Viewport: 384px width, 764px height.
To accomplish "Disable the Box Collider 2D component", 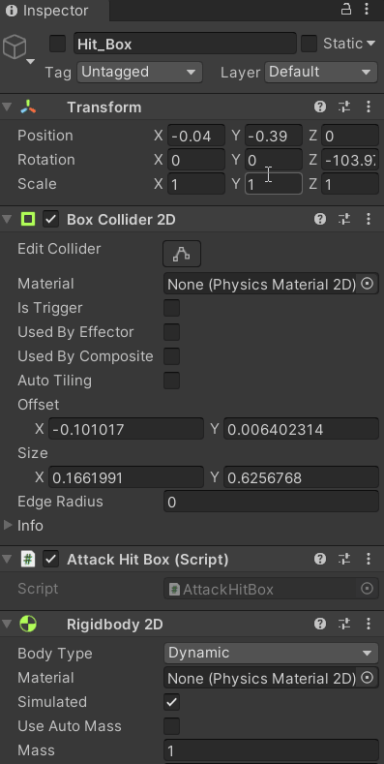I will pos(50,219).
